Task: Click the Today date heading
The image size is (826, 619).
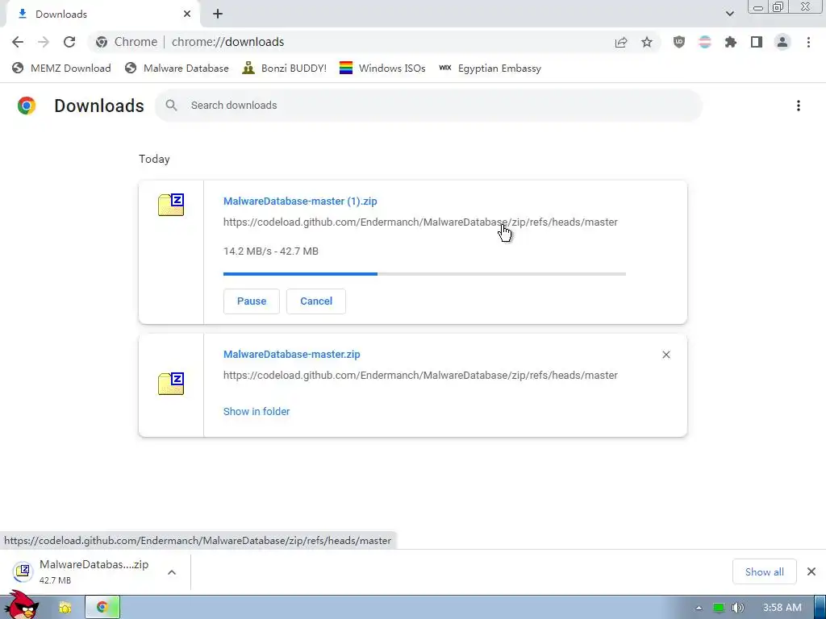Action: tap(154, 159)
